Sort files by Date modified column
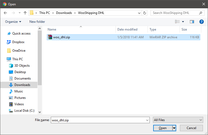208x135 pixels. [x=127, y=29]
